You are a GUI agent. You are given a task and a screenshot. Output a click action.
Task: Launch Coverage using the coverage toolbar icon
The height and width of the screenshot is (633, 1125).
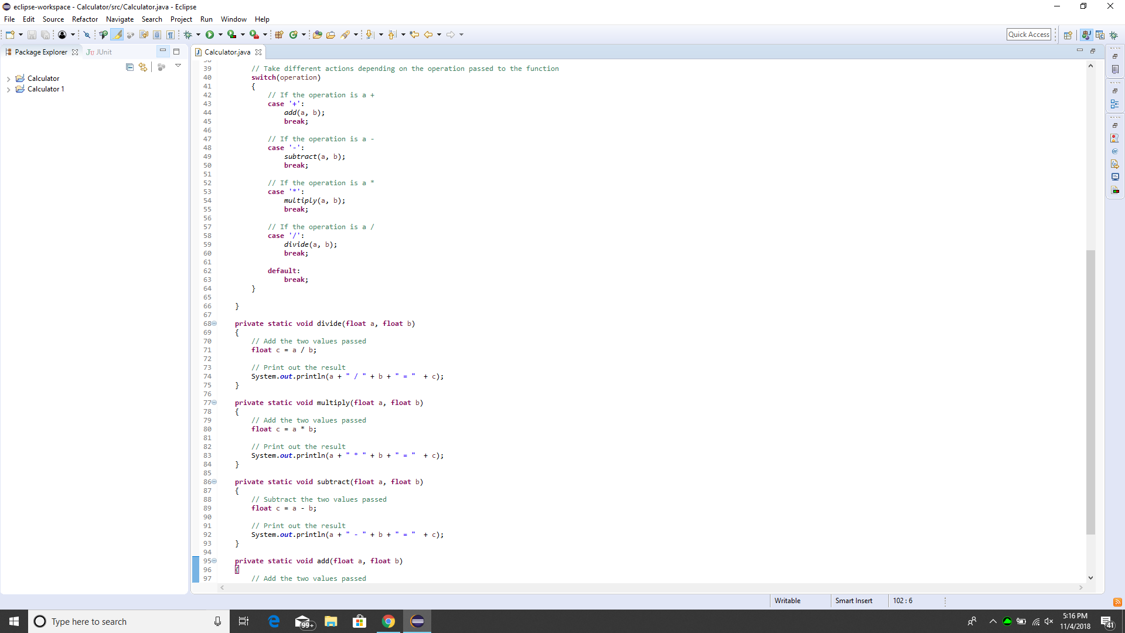click(x=232, y=35)
